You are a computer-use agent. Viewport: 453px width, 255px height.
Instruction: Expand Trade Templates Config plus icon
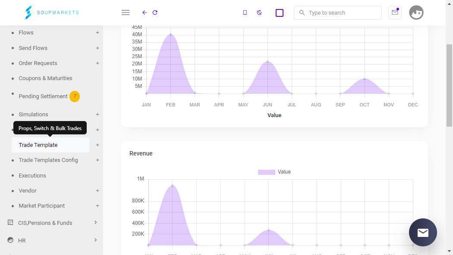pyautogui.click(x=98, y=160)
